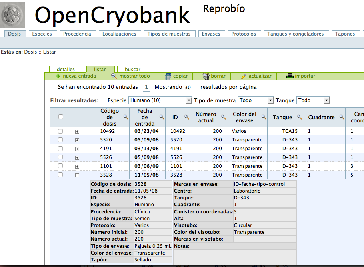Expand details for dose 5520
The image size is (364, 267).
[x=77, y=140]
